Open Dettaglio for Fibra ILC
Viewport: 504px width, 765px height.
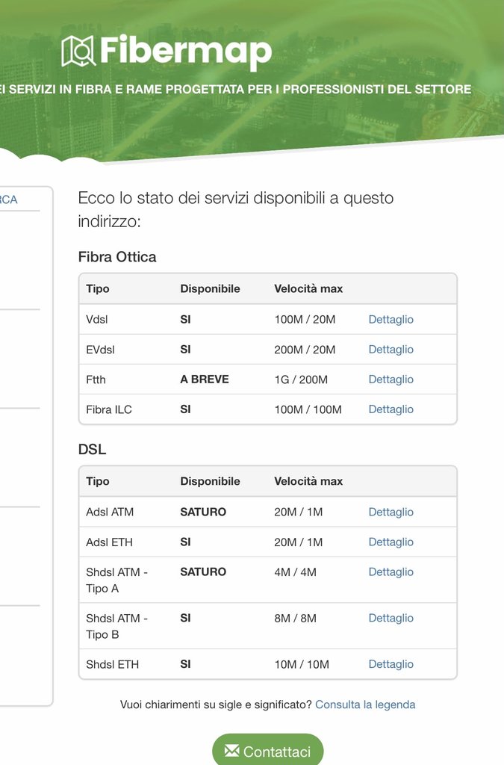click(x=391, y=409)
